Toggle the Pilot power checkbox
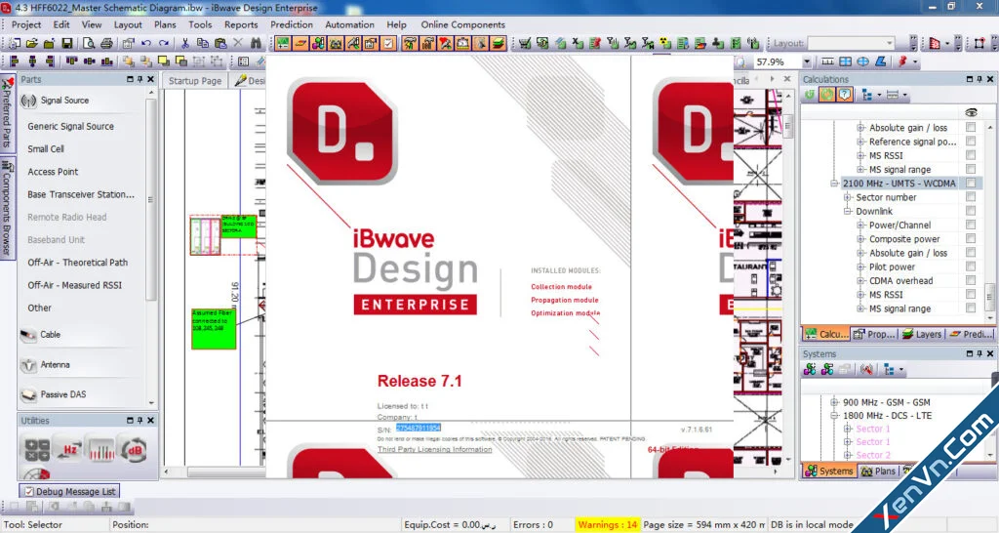Viewport: 999px width, 533px height. pyautogui.click(x=971, y=266)
